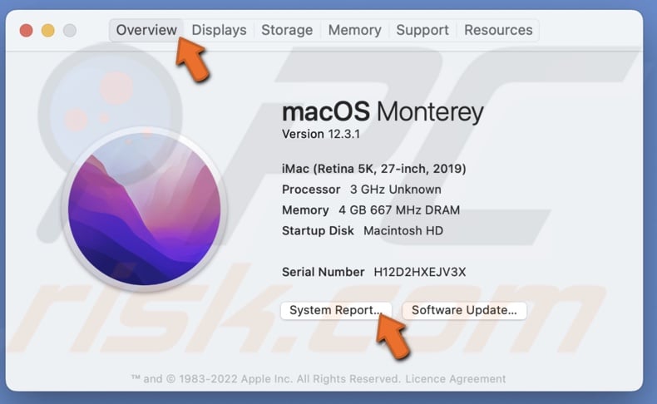Open the Support tab

coord(422,30)
